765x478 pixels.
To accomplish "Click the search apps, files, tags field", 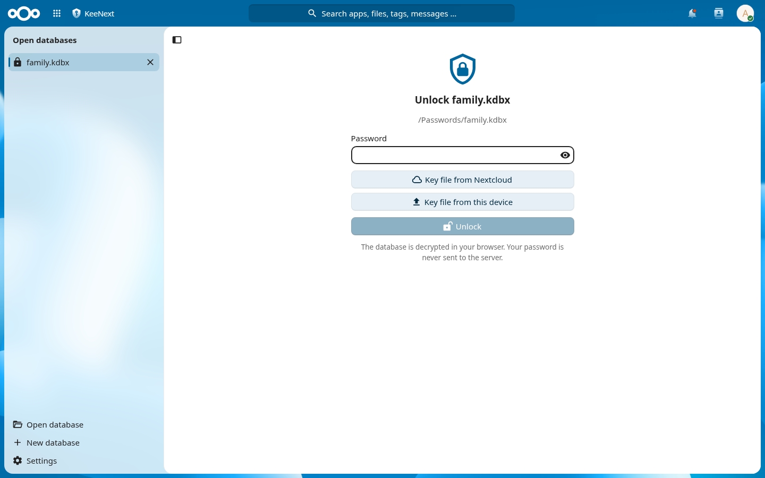I will (x=381, y=13).
